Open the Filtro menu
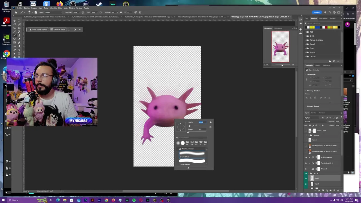The image size is (361, 203). (60, 8)
